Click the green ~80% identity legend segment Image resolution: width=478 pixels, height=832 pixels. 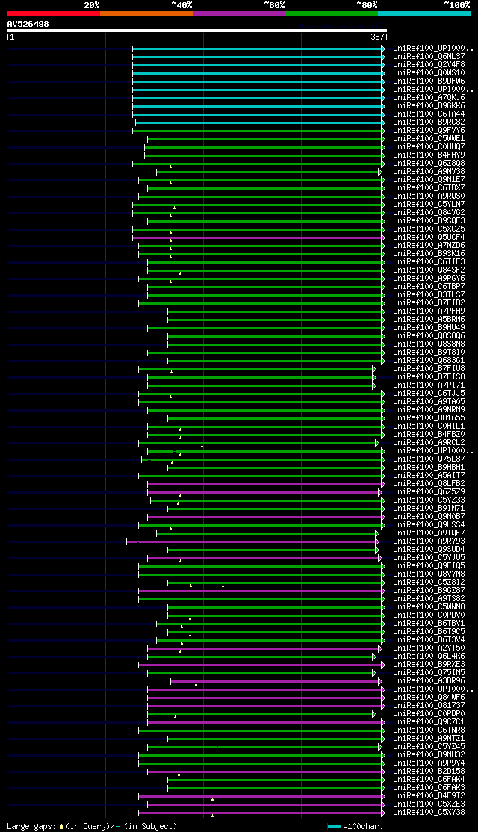click(x=332, y=13)
